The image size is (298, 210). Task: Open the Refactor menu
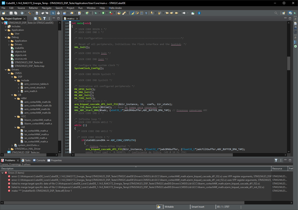coord(33,8)
